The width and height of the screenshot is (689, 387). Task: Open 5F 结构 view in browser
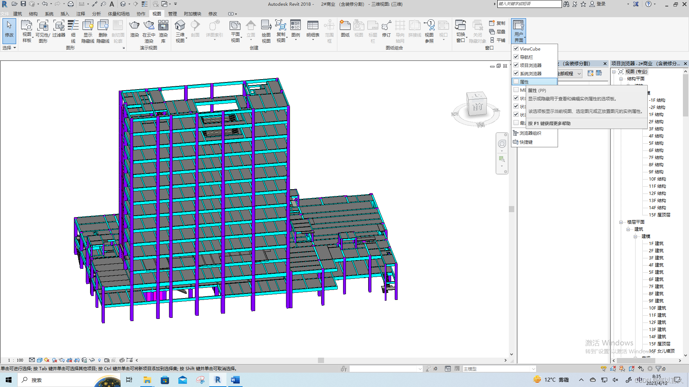click(656, 143)
